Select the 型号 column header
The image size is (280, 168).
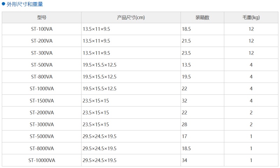pyautogui.click(x=42, y=17)
